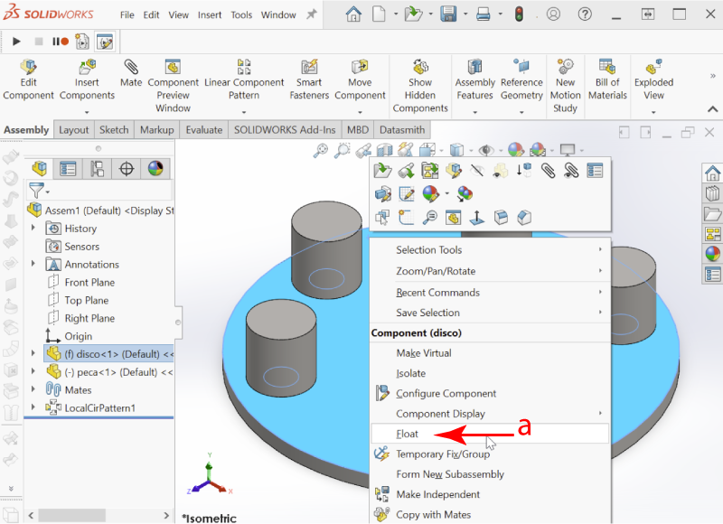Select Origin in feature tree
This screenshot has height=524, width=723.
79,336
